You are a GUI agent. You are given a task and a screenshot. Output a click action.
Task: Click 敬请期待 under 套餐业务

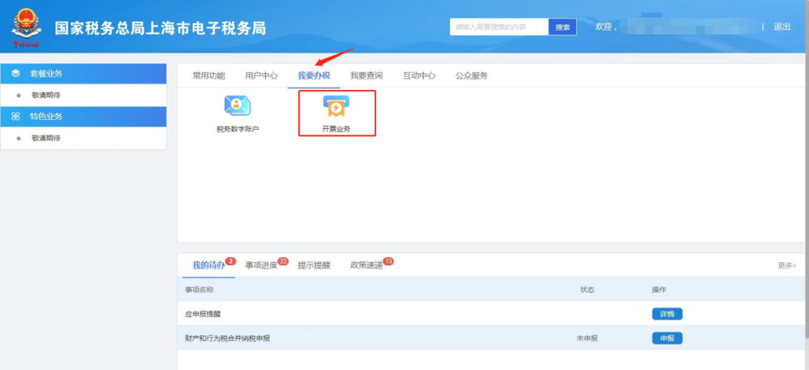pos(46,95)
